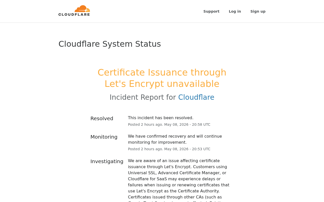Click the Cloudflare logo

tap(74, 11)
